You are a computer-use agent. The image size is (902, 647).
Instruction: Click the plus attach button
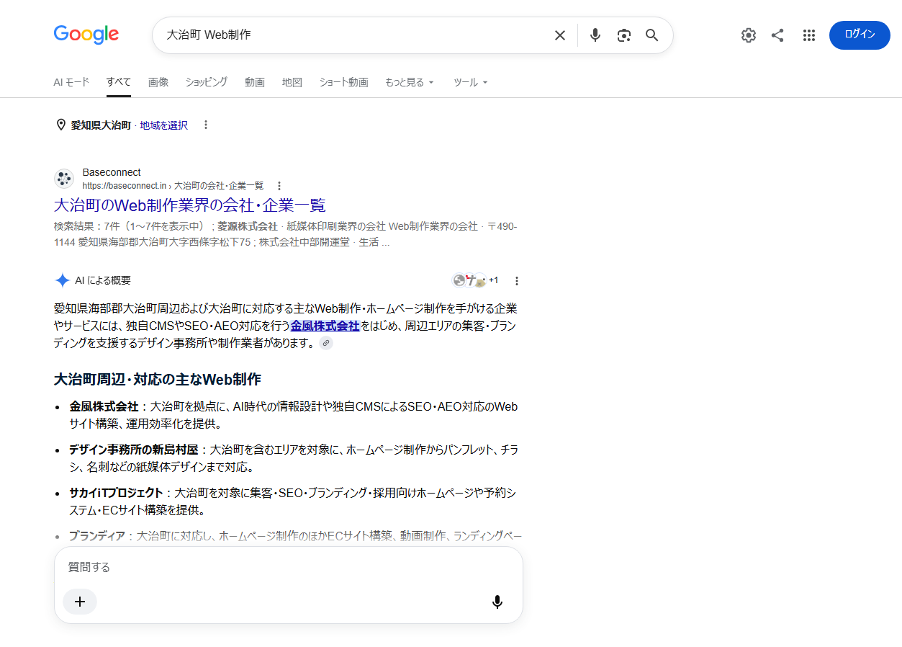tap(80, 602)
